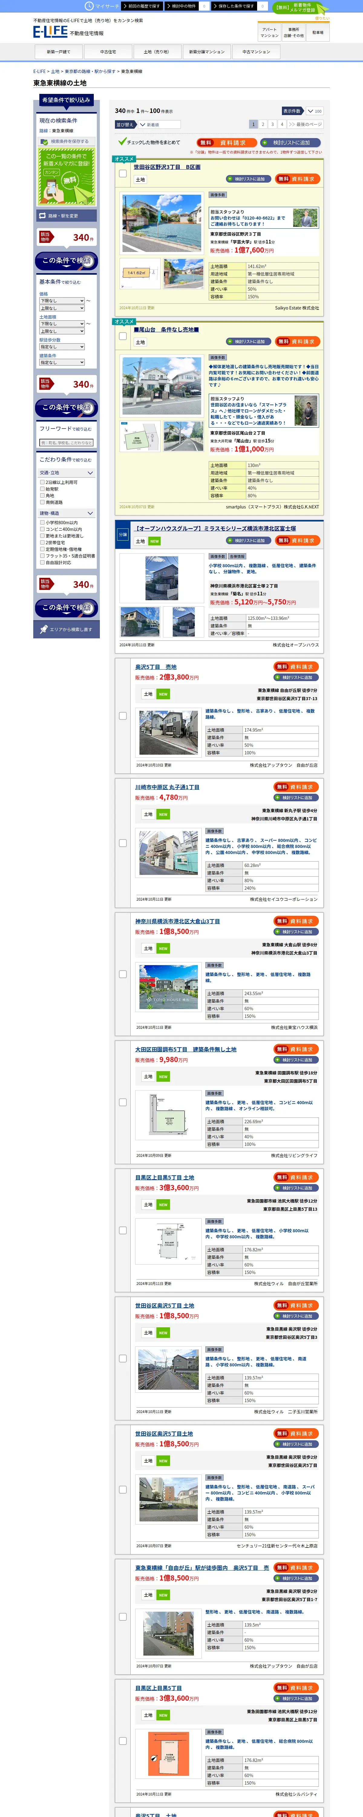363x1817 pixels.
Task: Click 資料請求 for 大田区田園調布5丁目 listing
Action: tap(297, 1049)
